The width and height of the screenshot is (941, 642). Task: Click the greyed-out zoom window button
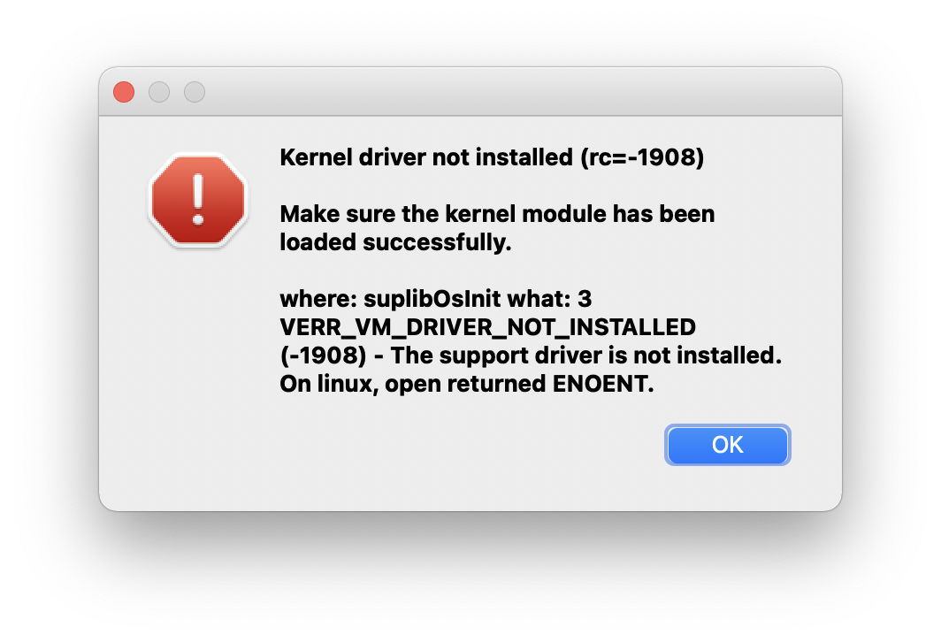(x=195, y=92)
